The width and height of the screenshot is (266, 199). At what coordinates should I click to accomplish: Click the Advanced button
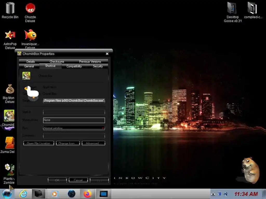point(94,143)
